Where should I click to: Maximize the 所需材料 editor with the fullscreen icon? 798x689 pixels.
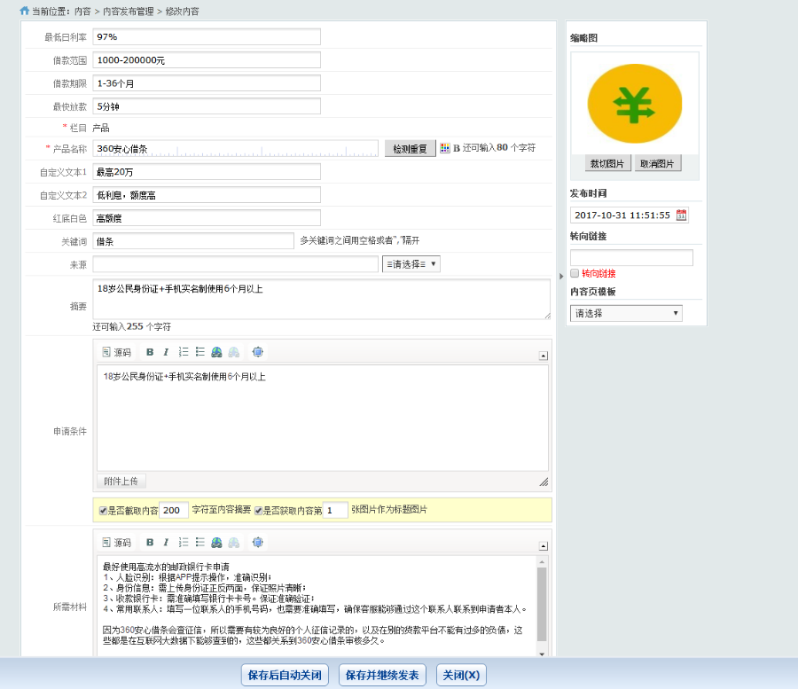tap(257, 543)
